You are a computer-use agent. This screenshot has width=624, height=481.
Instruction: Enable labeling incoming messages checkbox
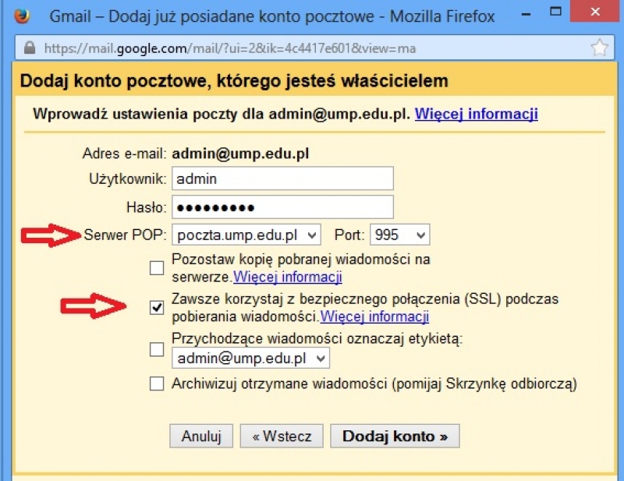pos(157,348)
